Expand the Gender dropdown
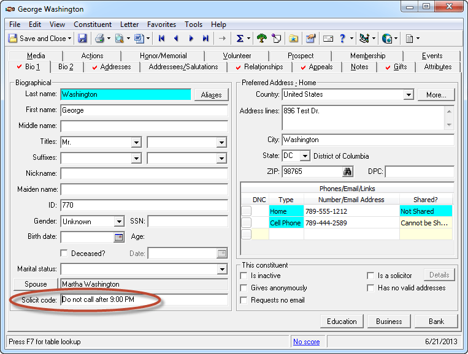Screen dimensions: 468x354 pos(119,222)
